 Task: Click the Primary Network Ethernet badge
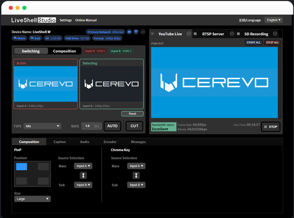click(x=105, y=32)
